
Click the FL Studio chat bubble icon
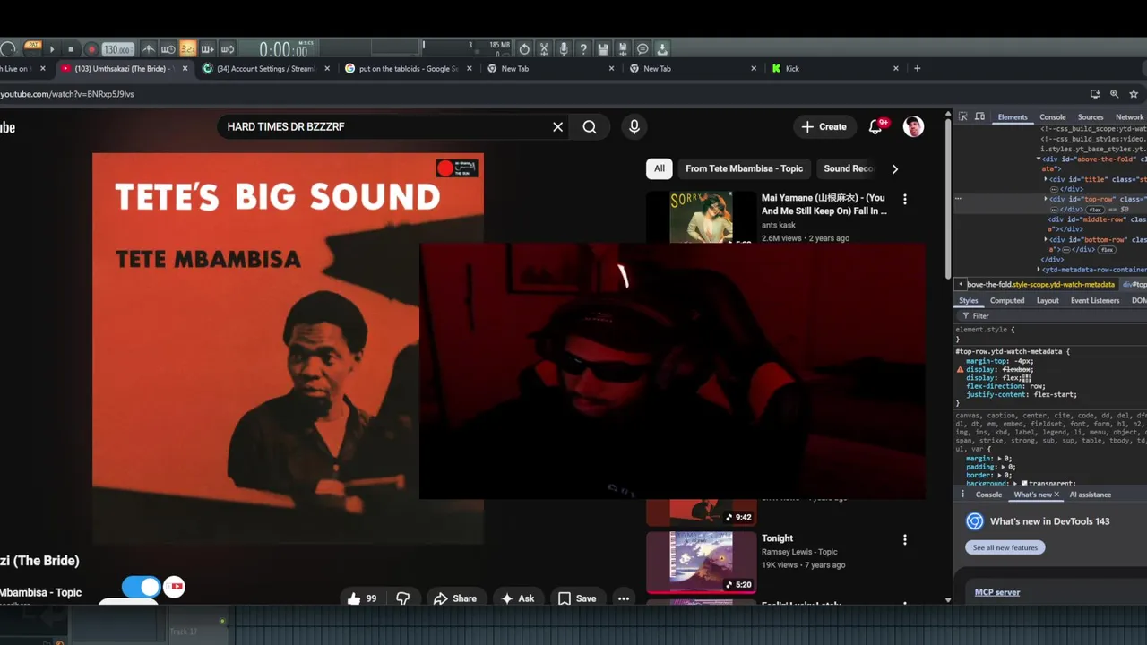click(x=642, y=49)
